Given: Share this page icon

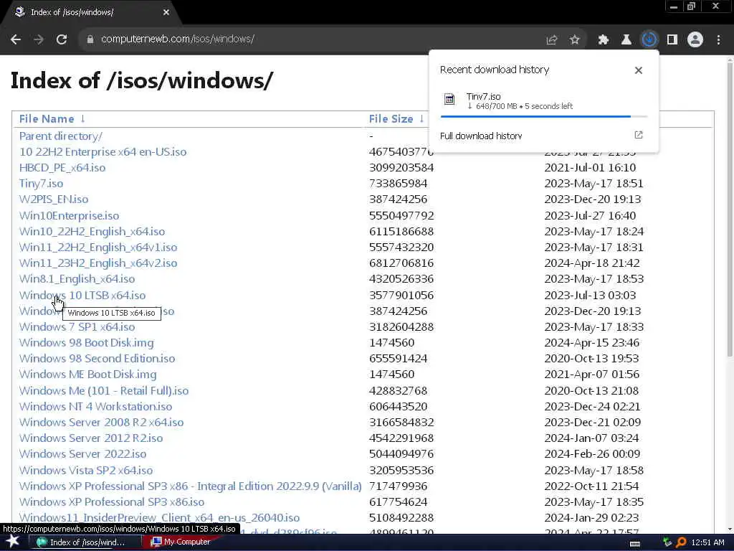Looking at the screenshot, I should (x=552, y=40).
